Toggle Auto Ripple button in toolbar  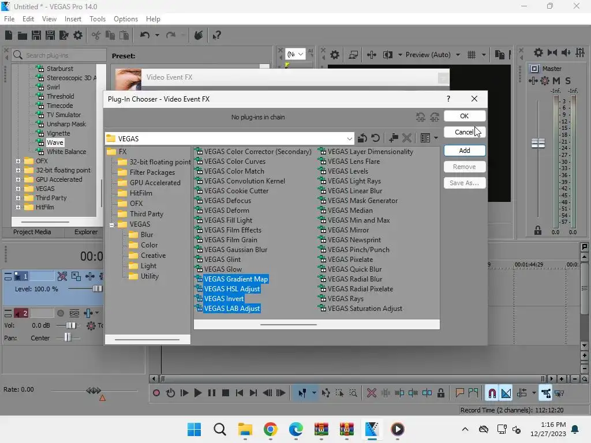522,393
